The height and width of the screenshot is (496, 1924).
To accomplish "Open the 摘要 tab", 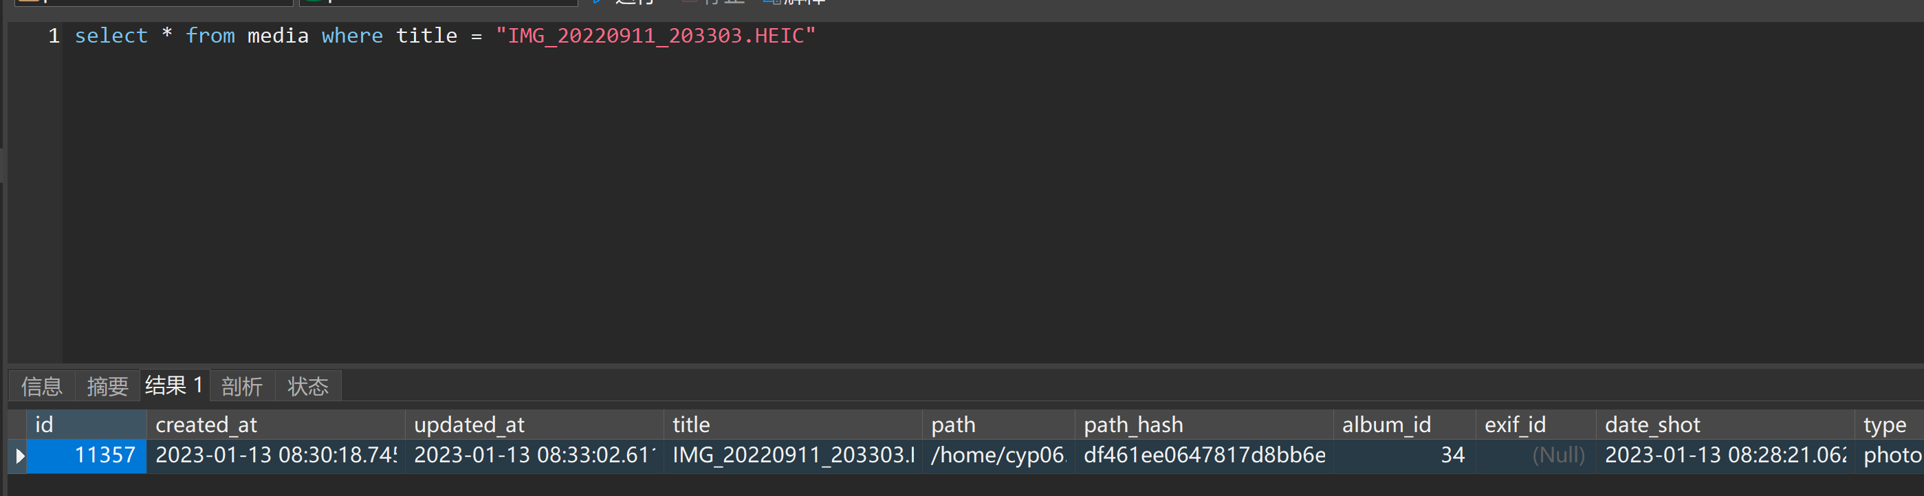I will point(107,385).
